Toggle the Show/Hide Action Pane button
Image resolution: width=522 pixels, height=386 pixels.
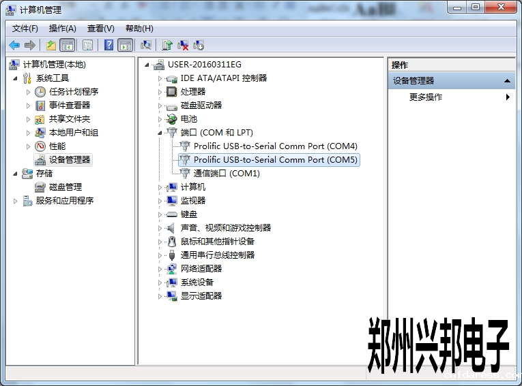click(x=125, y=45)
